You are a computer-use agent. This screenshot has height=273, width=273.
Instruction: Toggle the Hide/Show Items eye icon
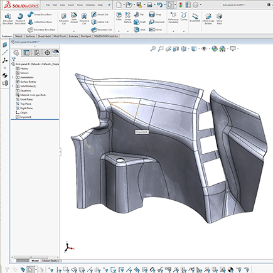point(204,49)
